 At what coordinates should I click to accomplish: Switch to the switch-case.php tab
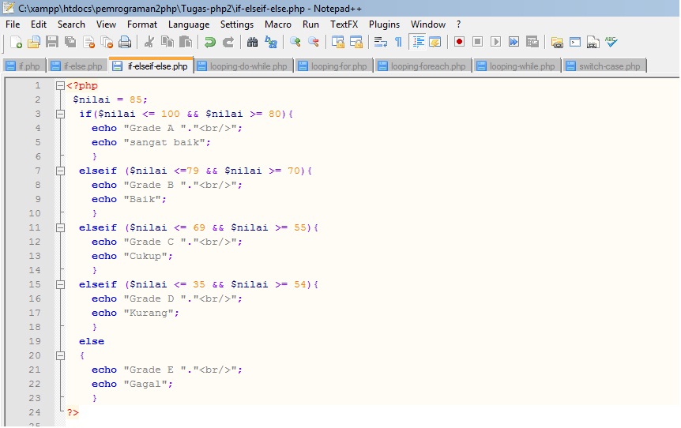(604, 66)
